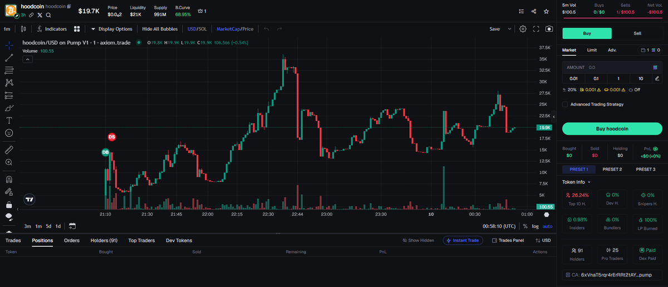
Task: Open the 1m timeframe selector
Action: (x=7, y=28)
